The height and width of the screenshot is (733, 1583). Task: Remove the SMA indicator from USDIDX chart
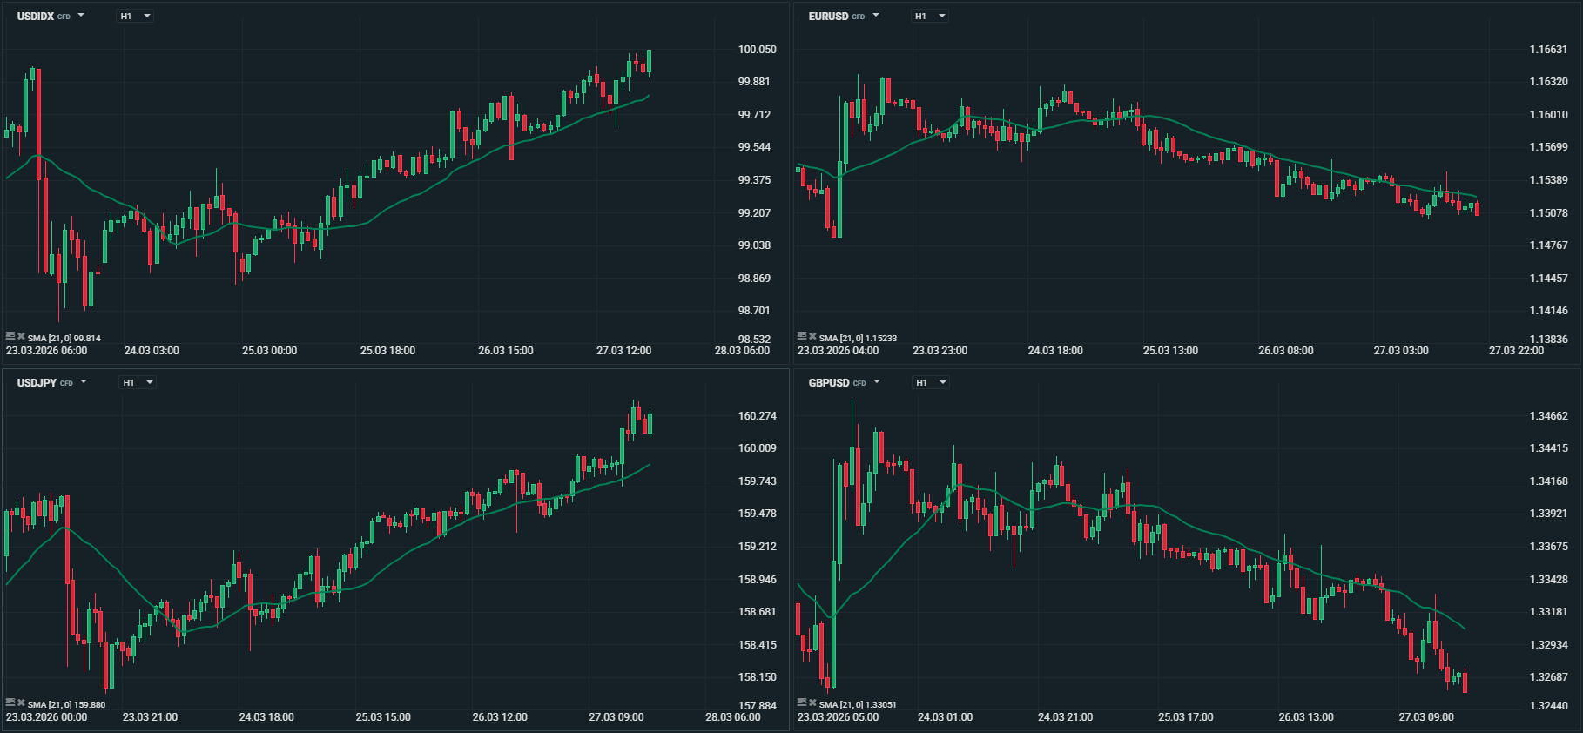21,336
